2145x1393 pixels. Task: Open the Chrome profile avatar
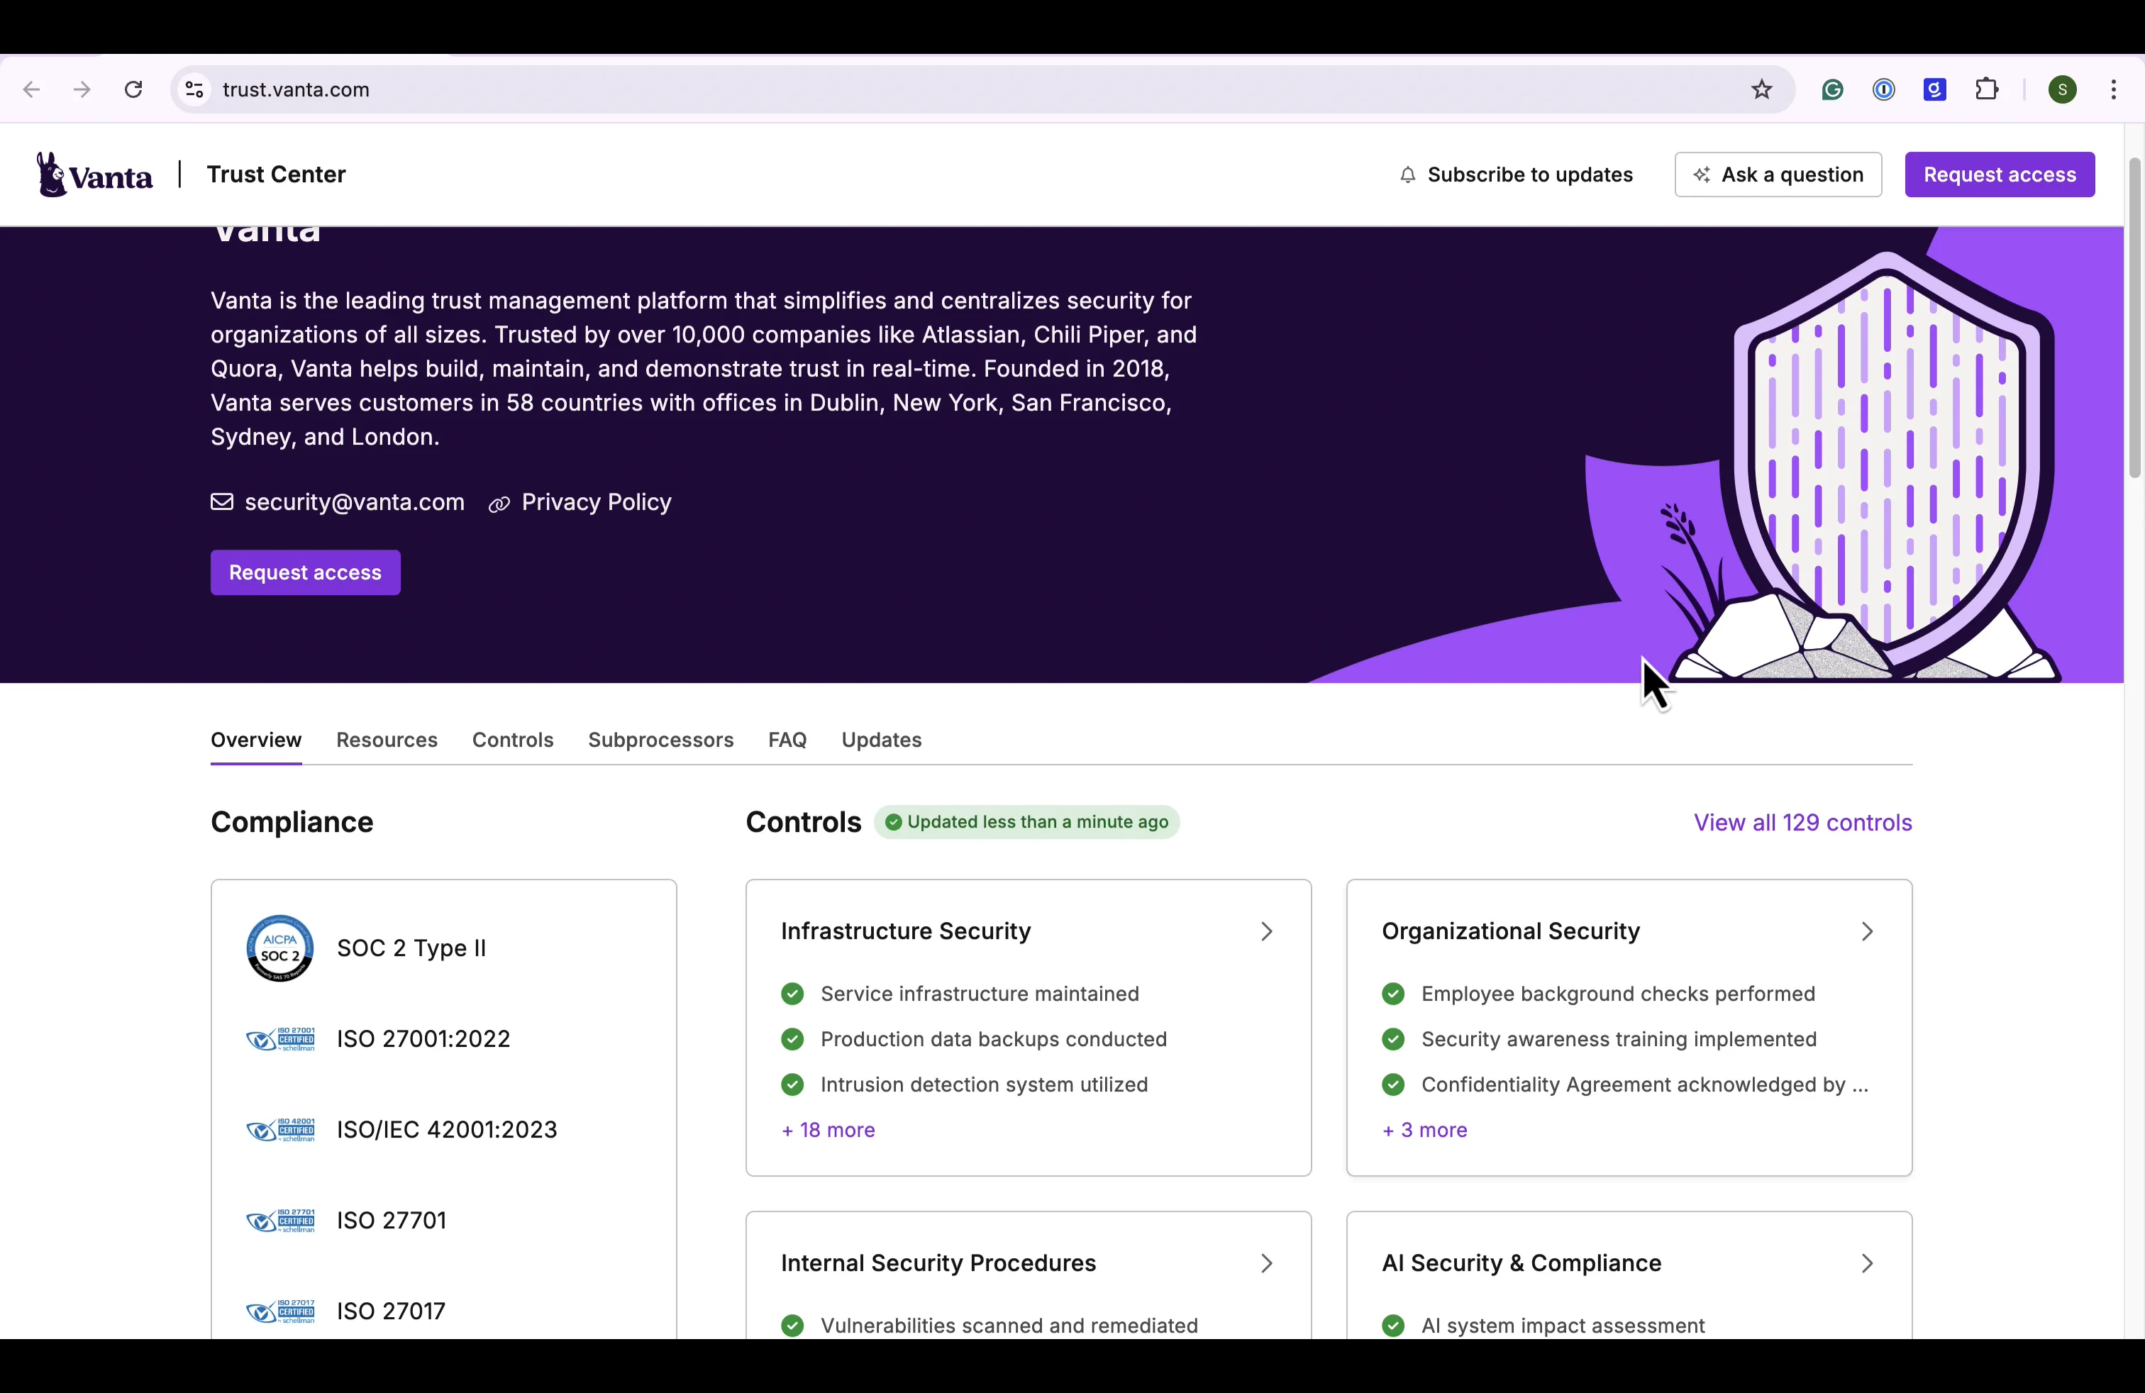[x=2062, y=89]
